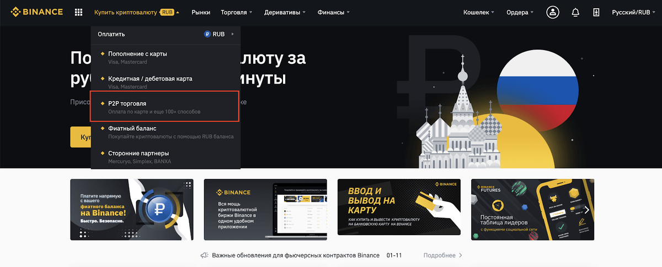Screen dimensions: 662x267
Task: Open the Торговля dropdown menu
Action: 236,12
